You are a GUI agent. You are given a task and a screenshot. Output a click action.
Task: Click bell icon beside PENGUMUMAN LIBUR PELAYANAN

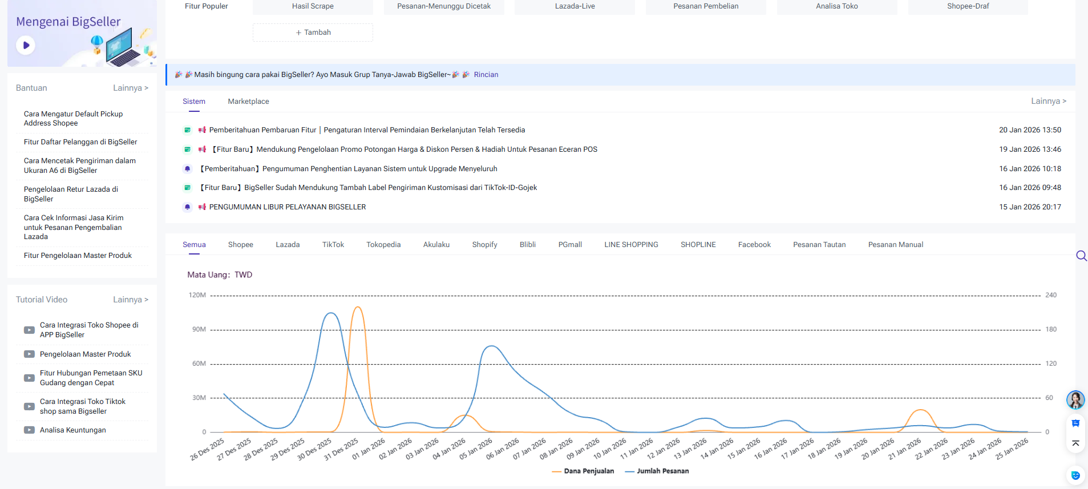[x=187, y=207]
